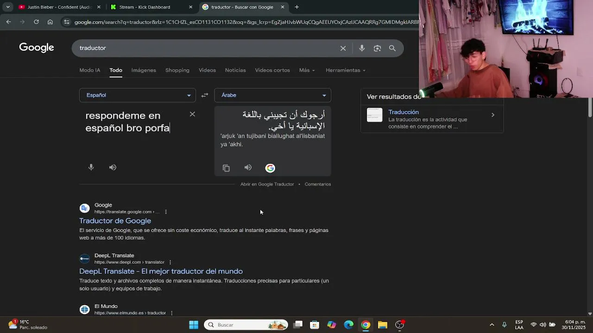Expand the Herramientas search tools
593x333 pixels.
click(x=346, y=70)
